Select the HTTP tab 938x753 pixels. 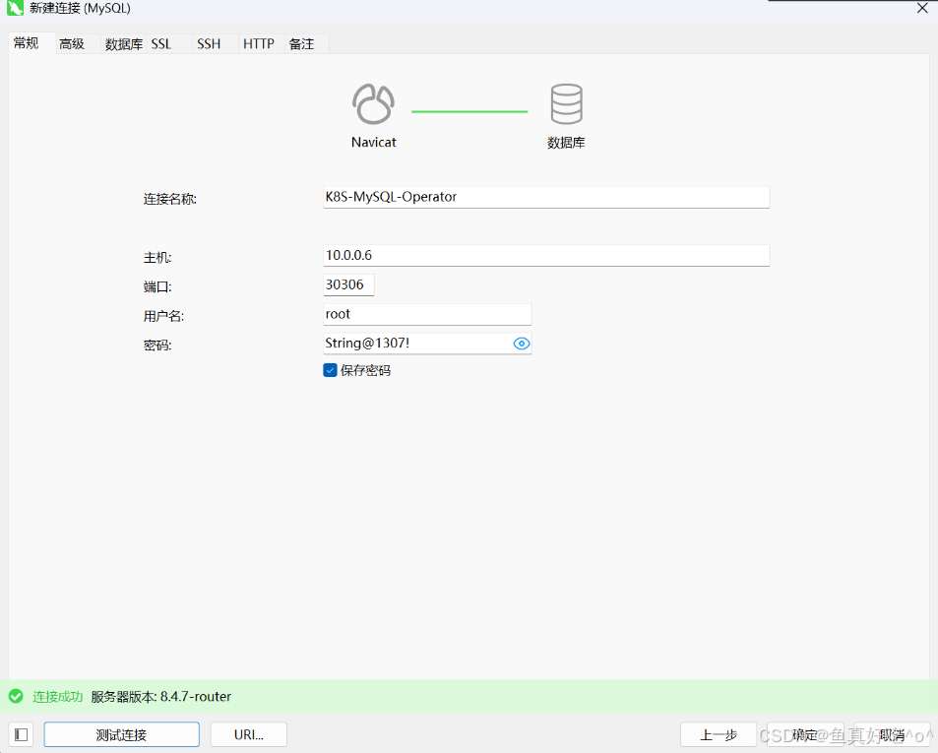(259, 44)
